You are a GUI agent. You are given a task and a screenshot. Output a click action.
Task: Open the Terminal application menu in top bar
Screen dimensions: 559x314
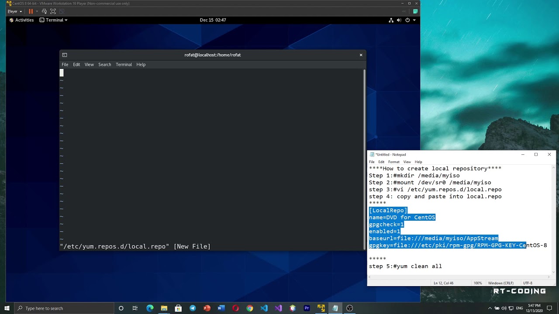click(x=54, y=20)
